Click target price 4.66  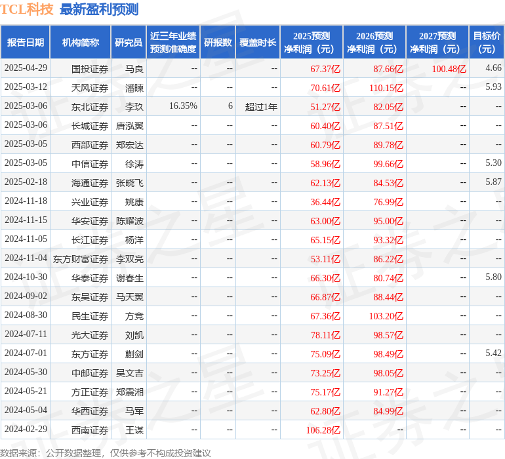coord(493,68)
